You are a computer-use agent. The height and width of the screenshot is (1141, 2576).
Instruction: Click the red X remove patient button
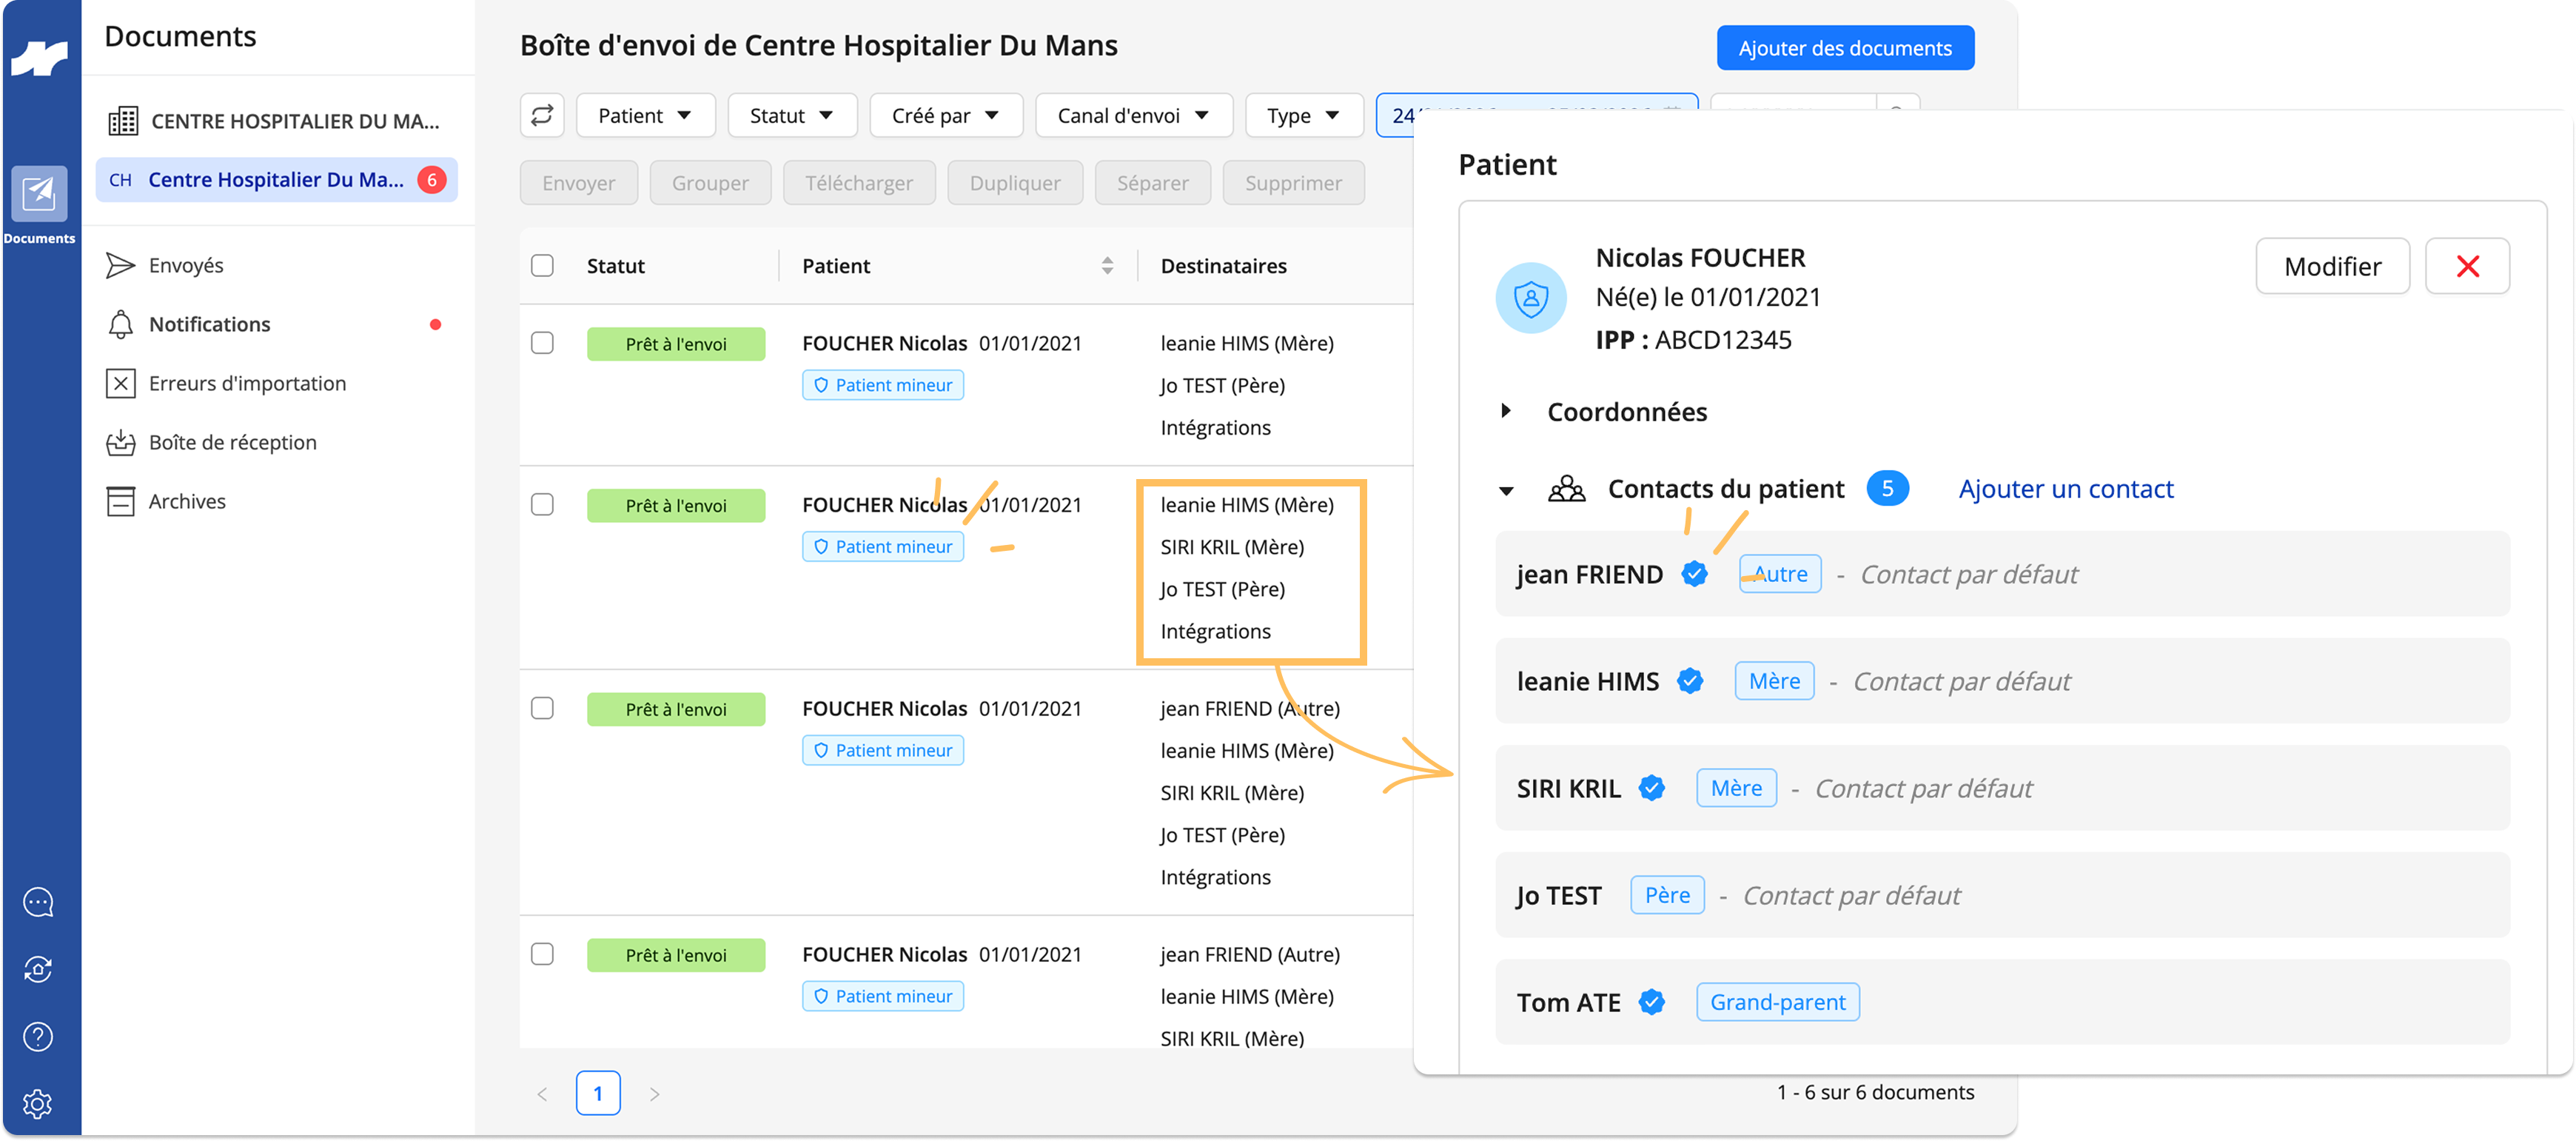(x=2467, y=266)
